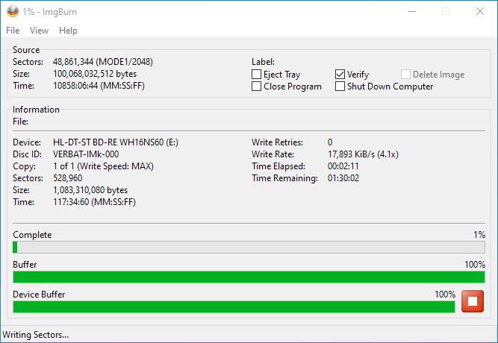This screenshot has height=343, width=498.
Task: Click the Label: field text
Action: pyautogui.click(x=263, y=62)
